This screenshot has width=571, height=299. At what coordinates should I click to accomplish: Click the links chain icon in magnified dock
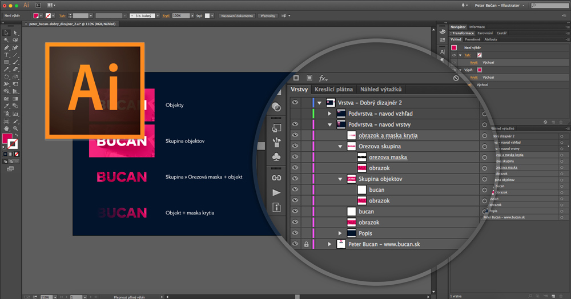pos(276,178)
